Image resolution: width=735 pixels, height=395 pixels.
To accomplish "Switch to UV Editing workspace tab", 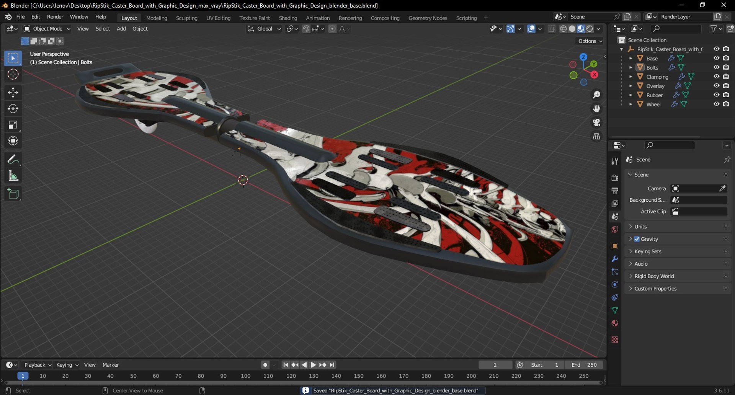I will click(218, 18).
